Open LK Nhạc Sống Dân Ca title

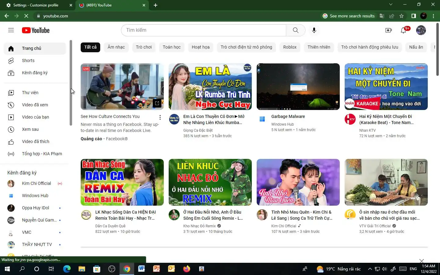[126, 215]
